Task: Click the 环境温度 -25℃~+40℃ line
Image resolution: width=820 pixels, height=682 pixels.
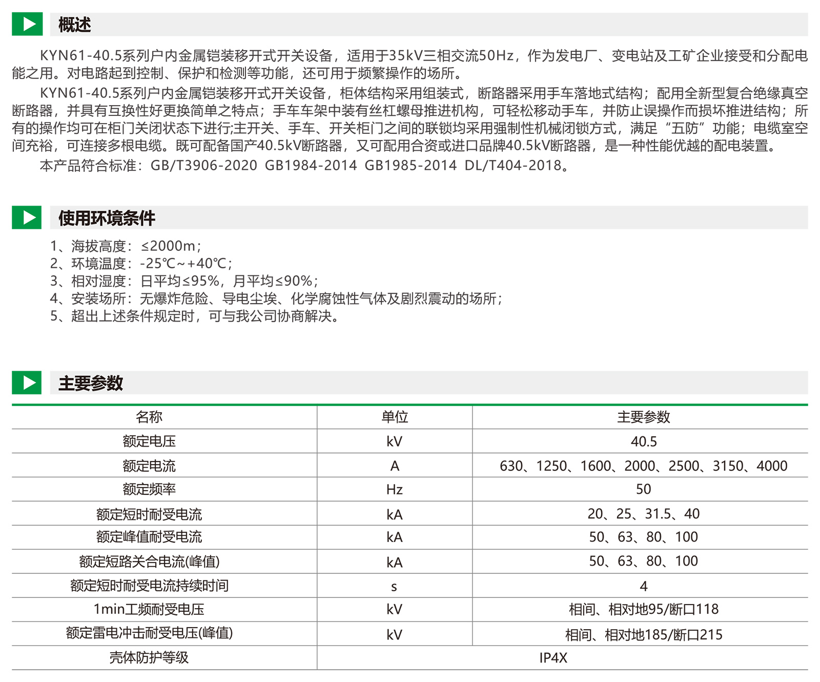Action: pos(141,264)
